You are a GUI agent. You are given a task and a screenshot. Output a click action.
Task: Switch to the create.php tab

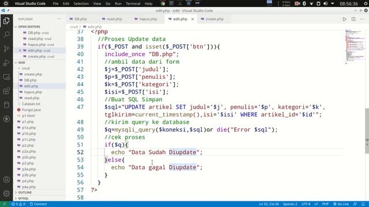pyautogui.click(x=214, y=19)
